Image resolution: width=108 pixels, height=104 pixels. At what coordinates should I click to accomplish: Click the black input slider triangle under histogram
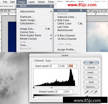point(34,88)
